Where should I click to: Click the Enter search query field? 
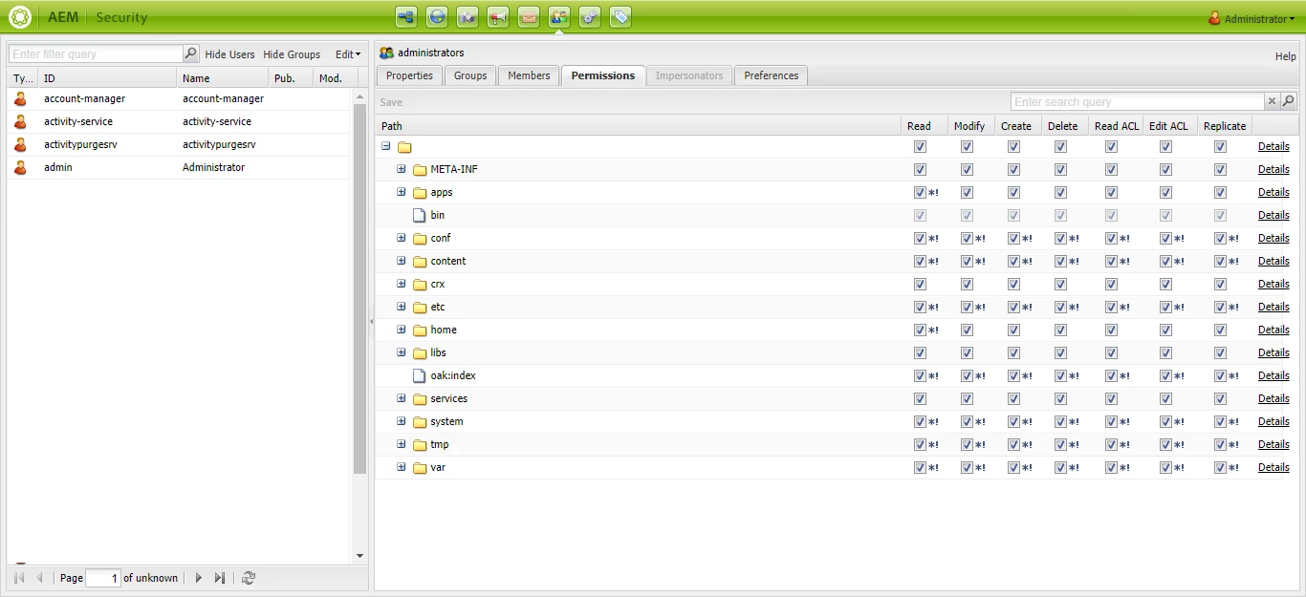click(1138, 101)
